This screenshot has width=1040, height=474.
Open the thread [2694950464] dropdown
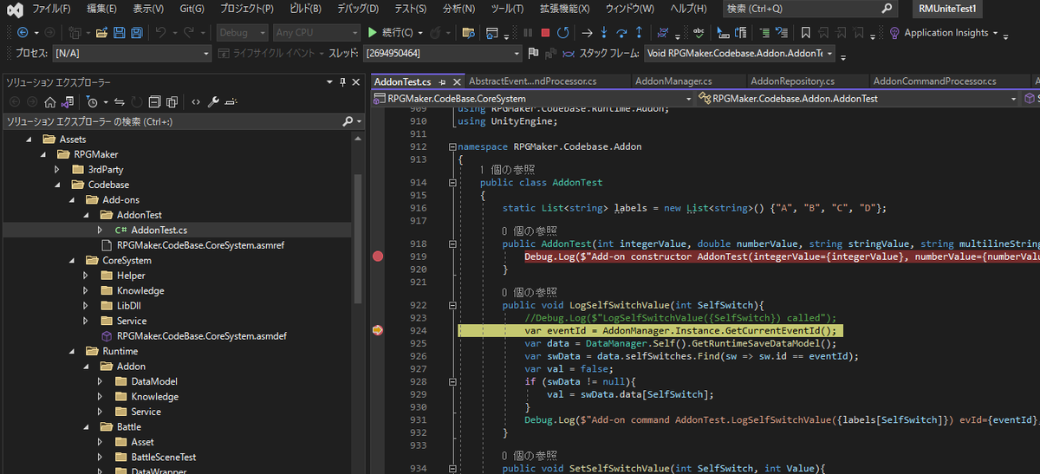pyautogui.click(x=445, y=54)
